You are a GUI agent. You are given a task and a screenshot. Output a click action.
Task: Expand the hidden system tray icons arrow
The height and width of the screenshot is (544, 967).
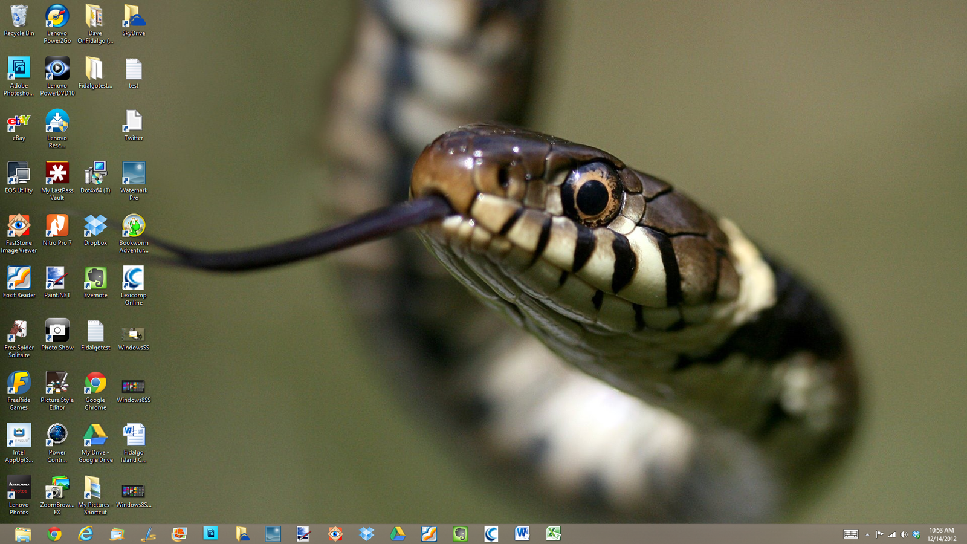click(x=867, y=534)
